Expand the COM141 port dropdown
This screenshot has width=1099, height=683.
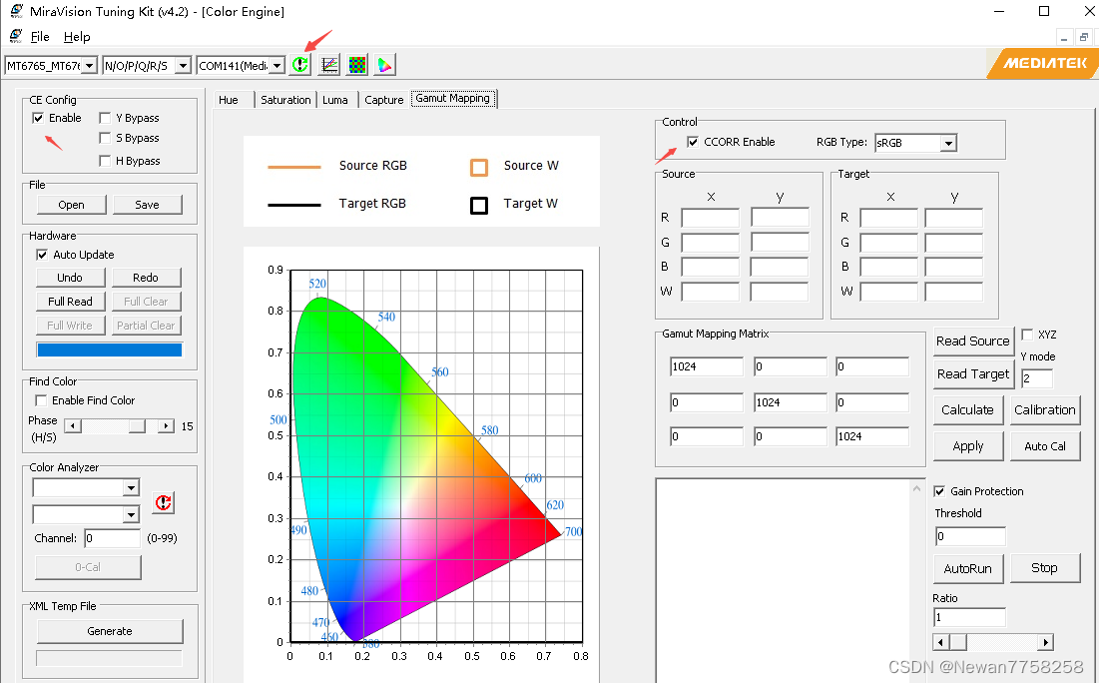click(277, 65)
